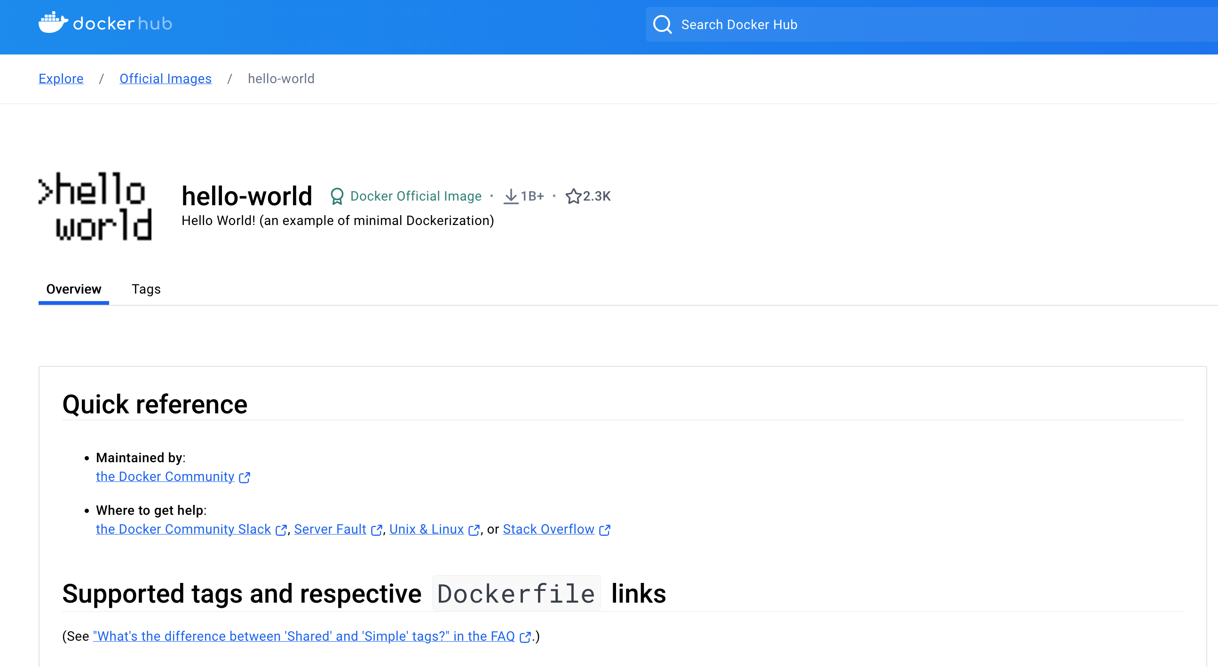Screen dimensions: 1218x667
Task: Click the external link icon beside the FAQ link
Action: tap(526, 636)
